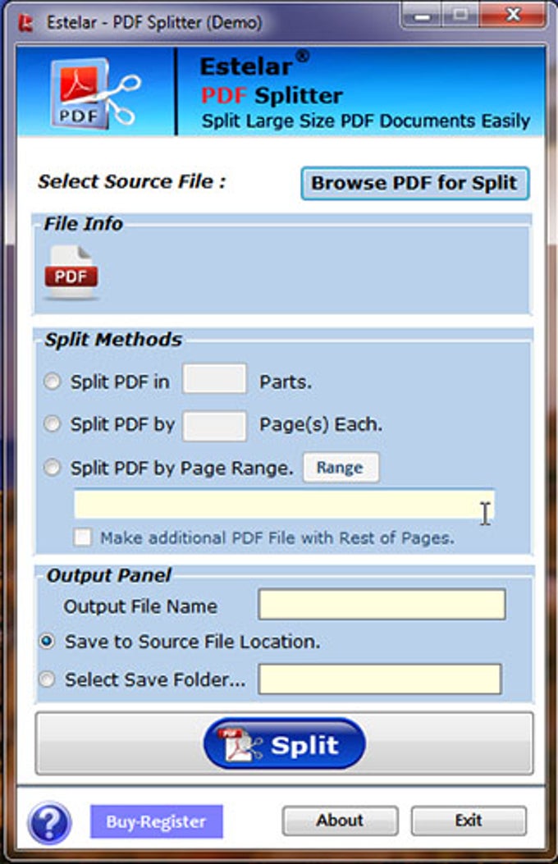This screenshot has height=864, width=558.
Task: Click the Estelar icon in title bar
Action: [x=26, y=22]
